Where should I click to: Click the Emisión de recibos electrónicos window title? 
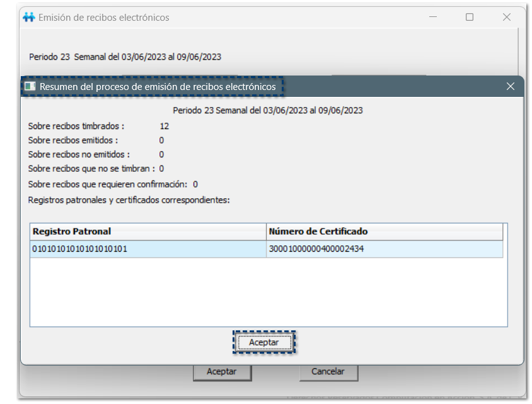(104, 18)
